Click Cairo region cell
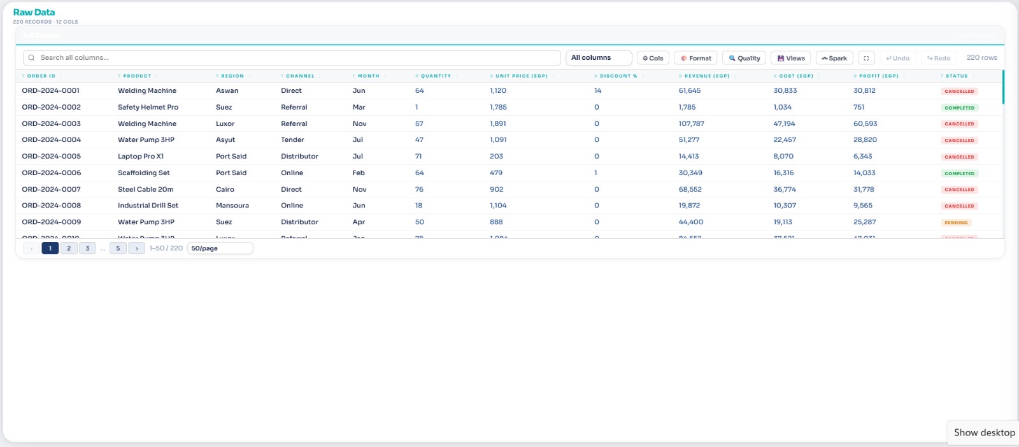Screen dimensions: 1019x447 coord(225,190)
